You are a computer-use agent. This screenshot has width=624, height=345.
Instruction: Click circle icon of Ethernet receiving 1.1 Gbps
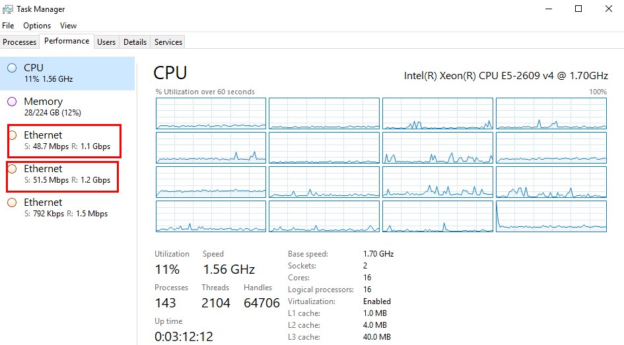coord(12,135)
